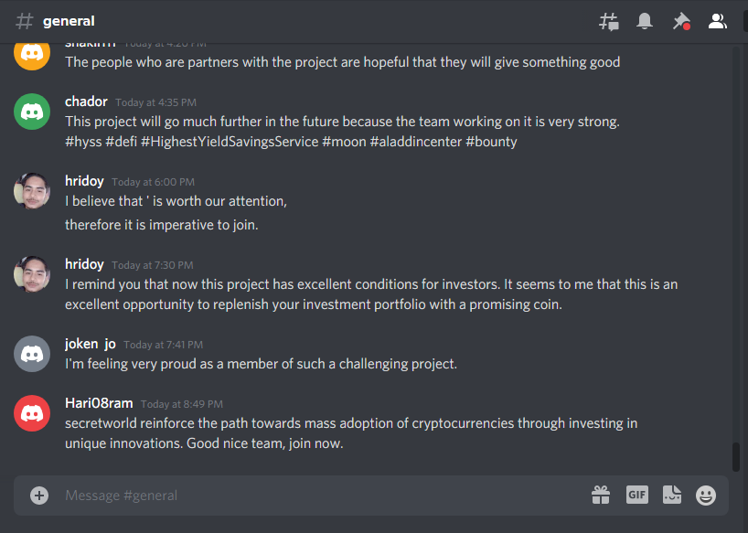Toggle the member list icon
The height and width of the screenshot is (533, 748).
[x=717, y=21]
